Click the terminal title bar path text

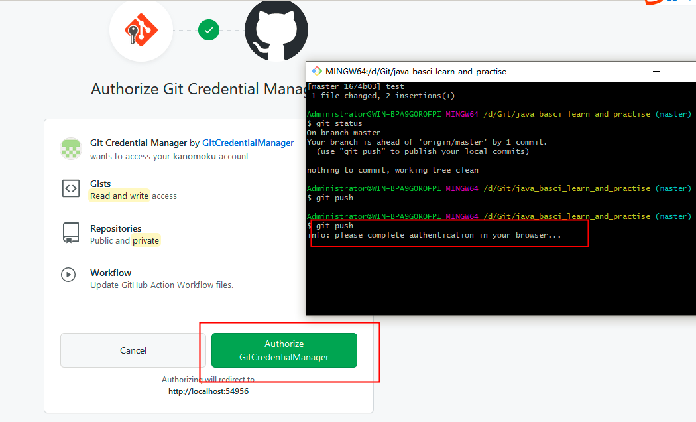pyautogui.click(x=416, y=71)
